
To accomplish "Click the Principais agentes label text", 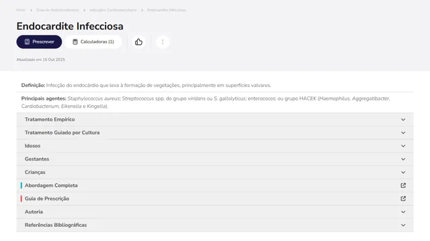I will coord(44,98).
